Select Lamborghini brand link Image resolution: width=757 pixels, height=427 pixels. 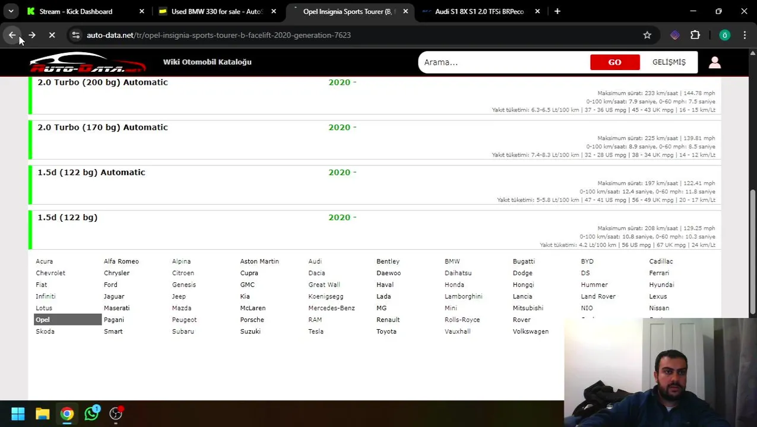pos(463,297)
